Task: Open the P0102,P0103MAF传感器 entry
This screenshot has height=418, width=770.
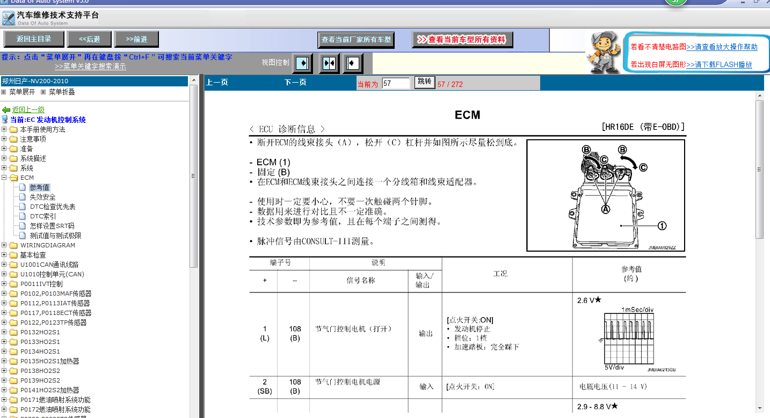Action: coord(56,294)
